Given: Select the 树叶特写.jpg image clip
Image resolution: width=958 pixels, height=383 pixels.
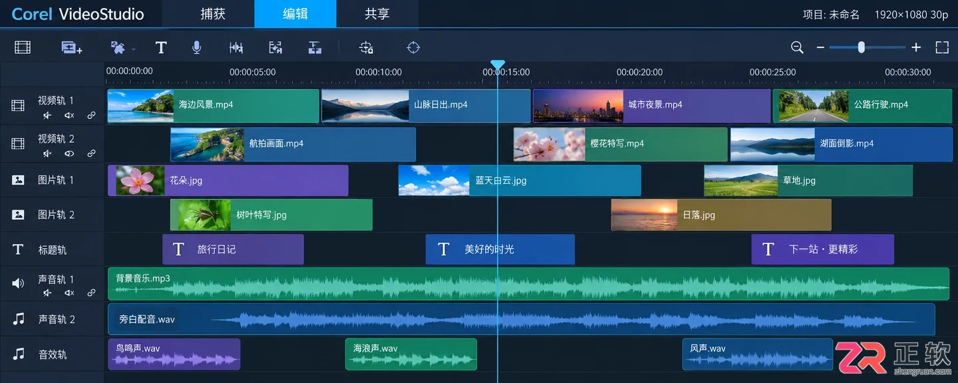Looking at the screenshot, I should (x=271, y=215).
